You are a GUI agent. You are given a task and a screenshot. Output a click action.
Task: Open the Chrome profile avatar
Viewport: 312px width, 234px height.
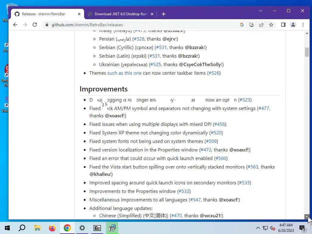(x=293, y=25)
